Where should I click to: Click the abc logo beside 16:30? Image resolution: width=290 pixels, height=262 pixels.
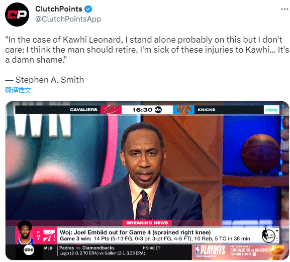tap(158, 110)
